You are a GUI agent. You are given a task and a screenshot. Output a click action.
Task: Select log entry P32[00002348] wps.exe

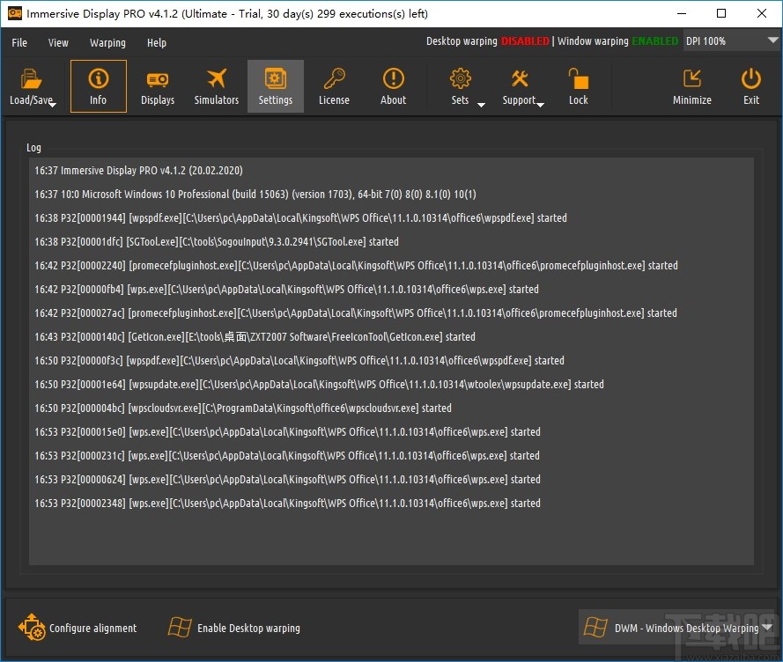tap(287, 504)
